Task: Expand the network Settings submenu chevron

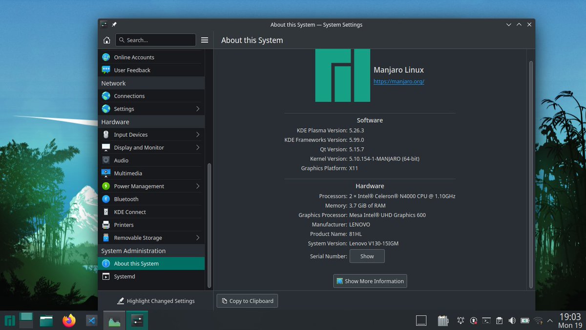Action: coord(198,109)
